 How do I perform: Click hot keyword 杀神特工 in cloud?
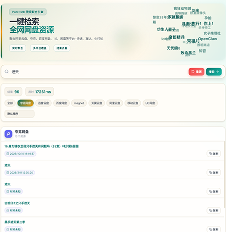point(204,28)
